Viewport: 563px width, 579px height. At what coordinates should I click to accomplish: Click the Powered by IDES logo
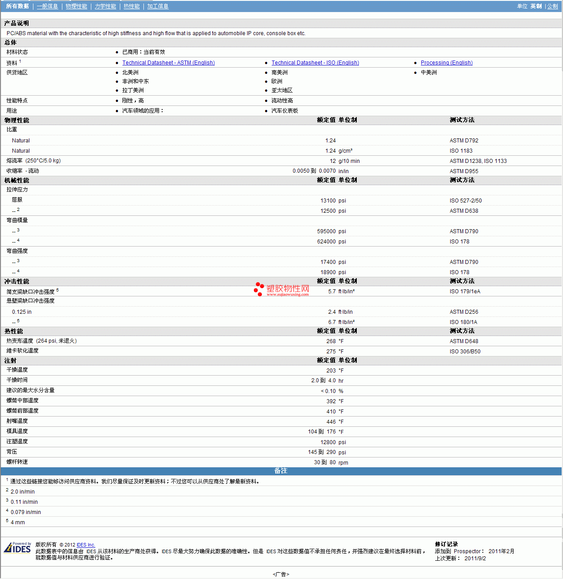tap(17, 547)
